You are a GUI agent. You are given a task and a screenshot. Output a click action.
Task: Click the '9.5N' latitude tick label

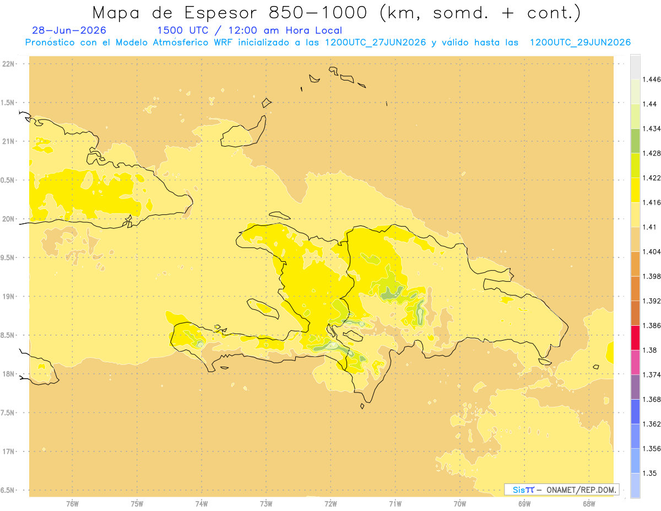point(8,258)
